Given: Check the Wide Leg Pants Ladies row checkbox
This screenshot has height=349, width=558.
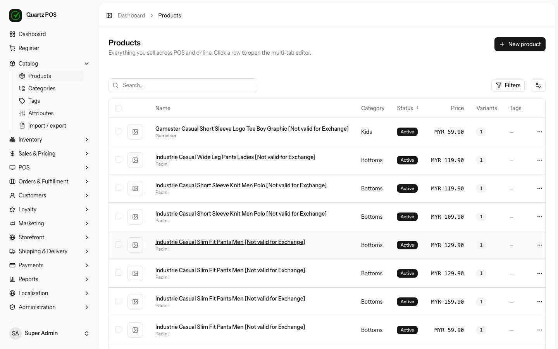Looking at the screenshot, I should [x=118, y=159].
